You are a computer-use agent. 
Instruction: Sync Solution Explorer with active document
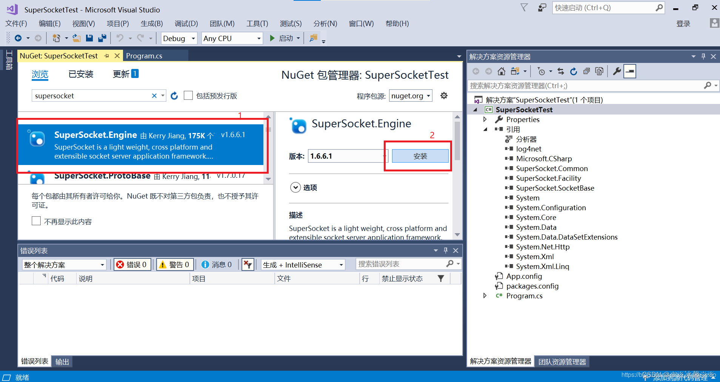(561, 71)
